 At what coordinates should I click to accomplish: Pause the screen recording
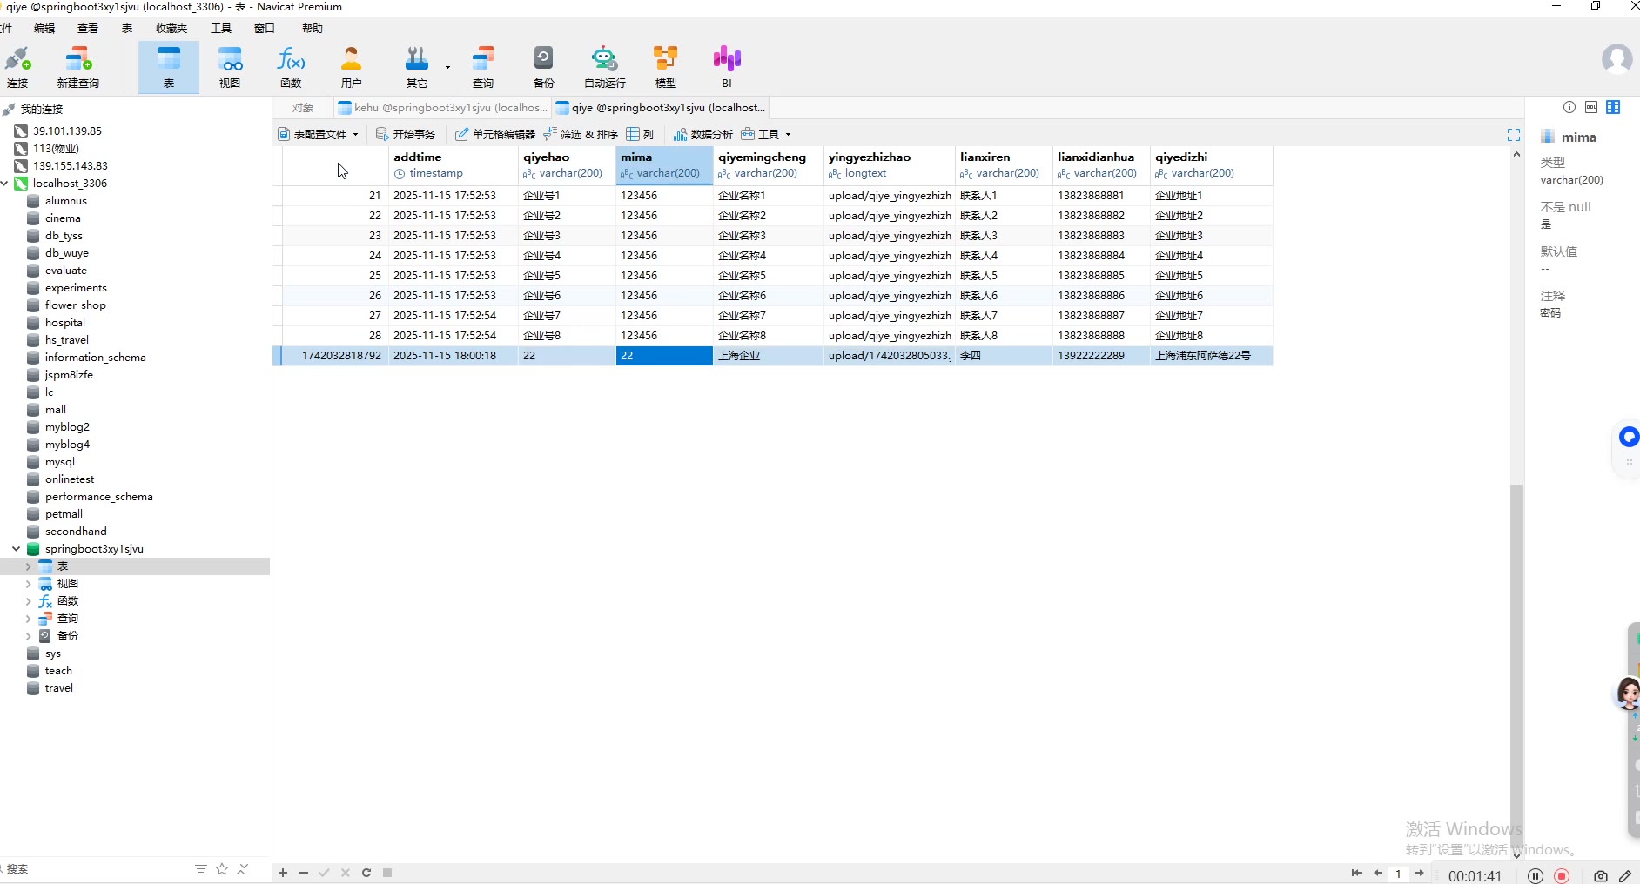[1536, 876]
